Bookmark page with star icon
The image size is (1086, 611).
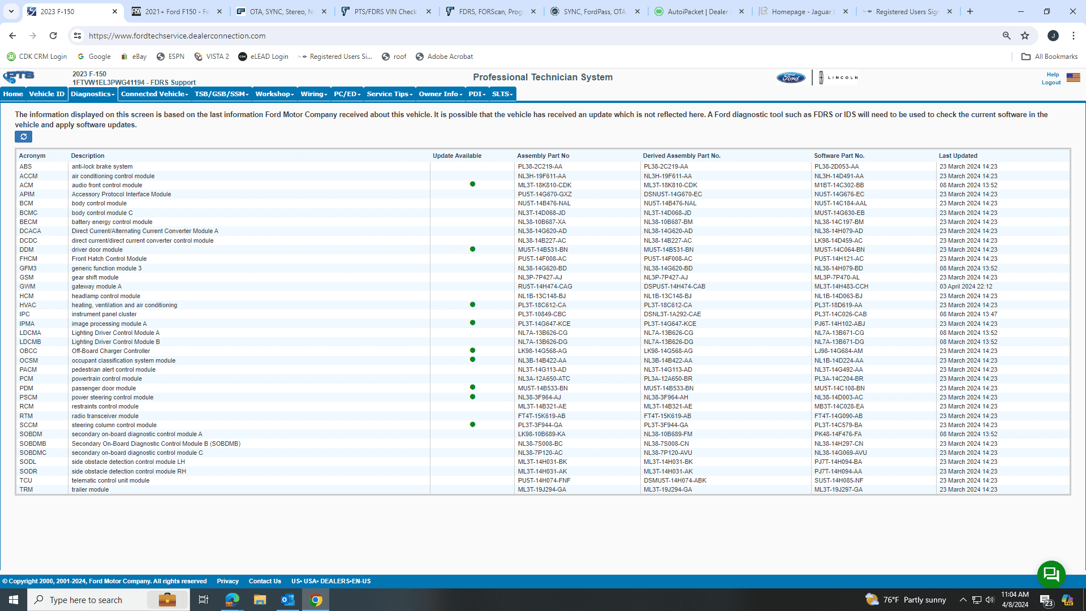tap(1025, 36)
